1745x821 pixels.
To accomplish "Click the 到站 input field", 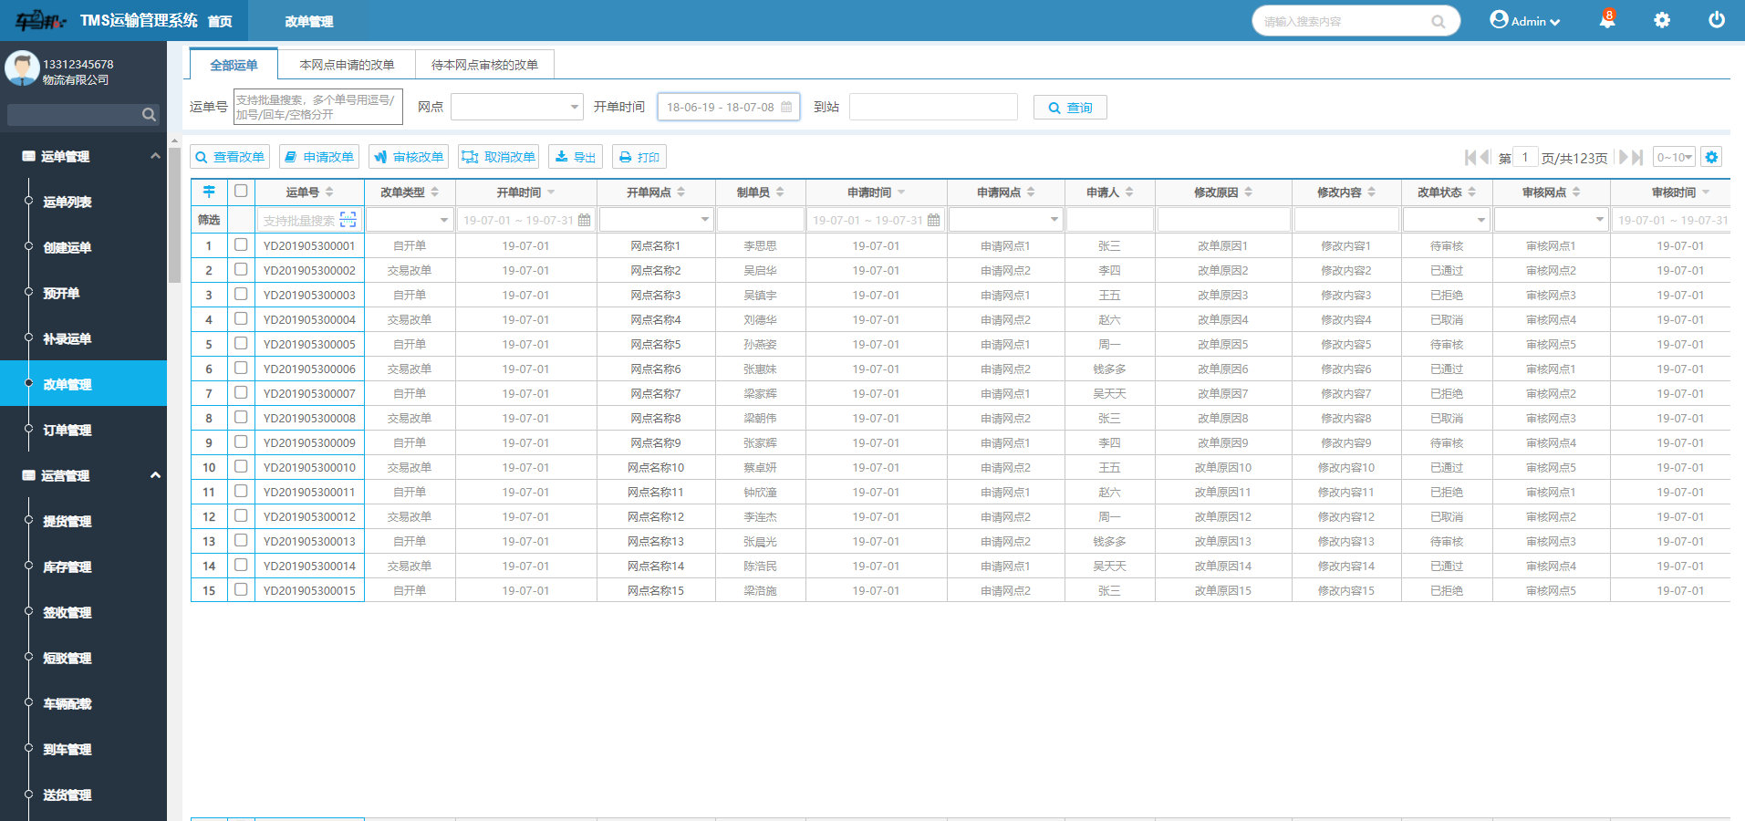I will (932, 107).
